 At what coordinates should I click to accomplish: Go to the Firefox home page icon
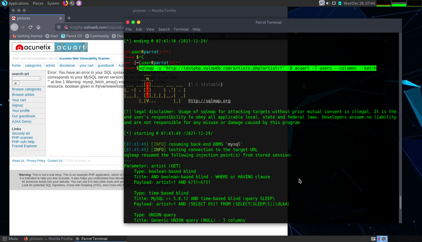tap(38, 27)
